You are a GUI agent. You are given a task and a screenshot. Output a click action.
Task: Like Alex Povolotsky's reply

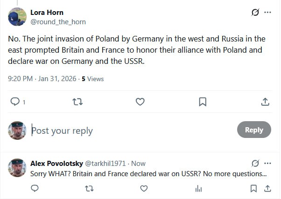pos(144,188)
